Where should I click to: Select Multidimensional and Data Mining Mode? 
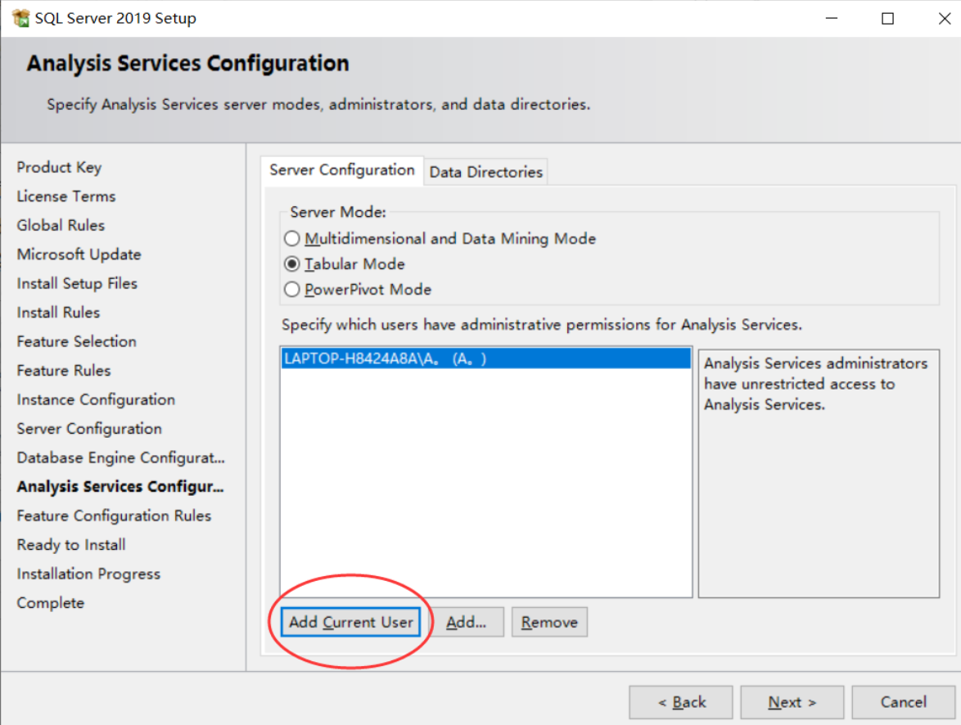click(291, 238)
